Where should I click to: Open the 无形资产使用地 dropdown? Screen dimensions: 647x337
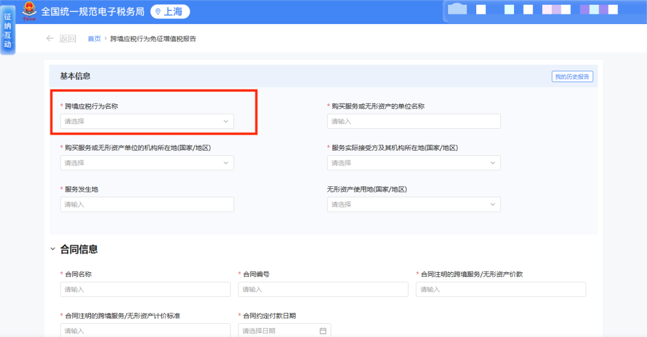[413, 204]
